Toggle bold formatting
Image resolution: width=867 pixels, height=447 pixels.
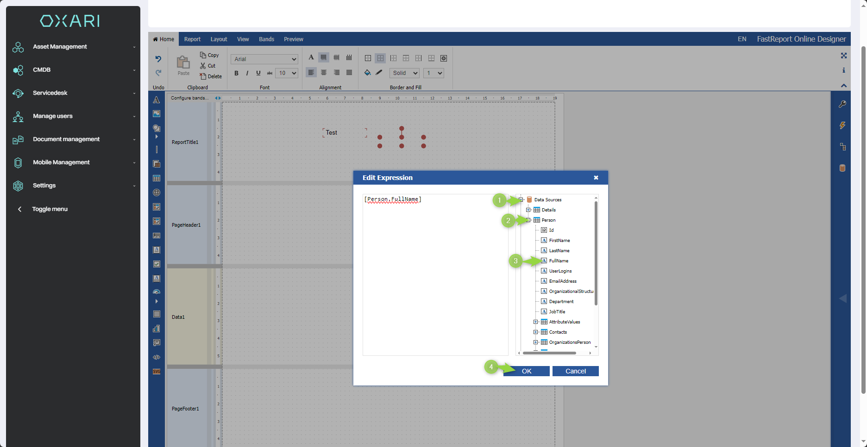click(236, 73)
